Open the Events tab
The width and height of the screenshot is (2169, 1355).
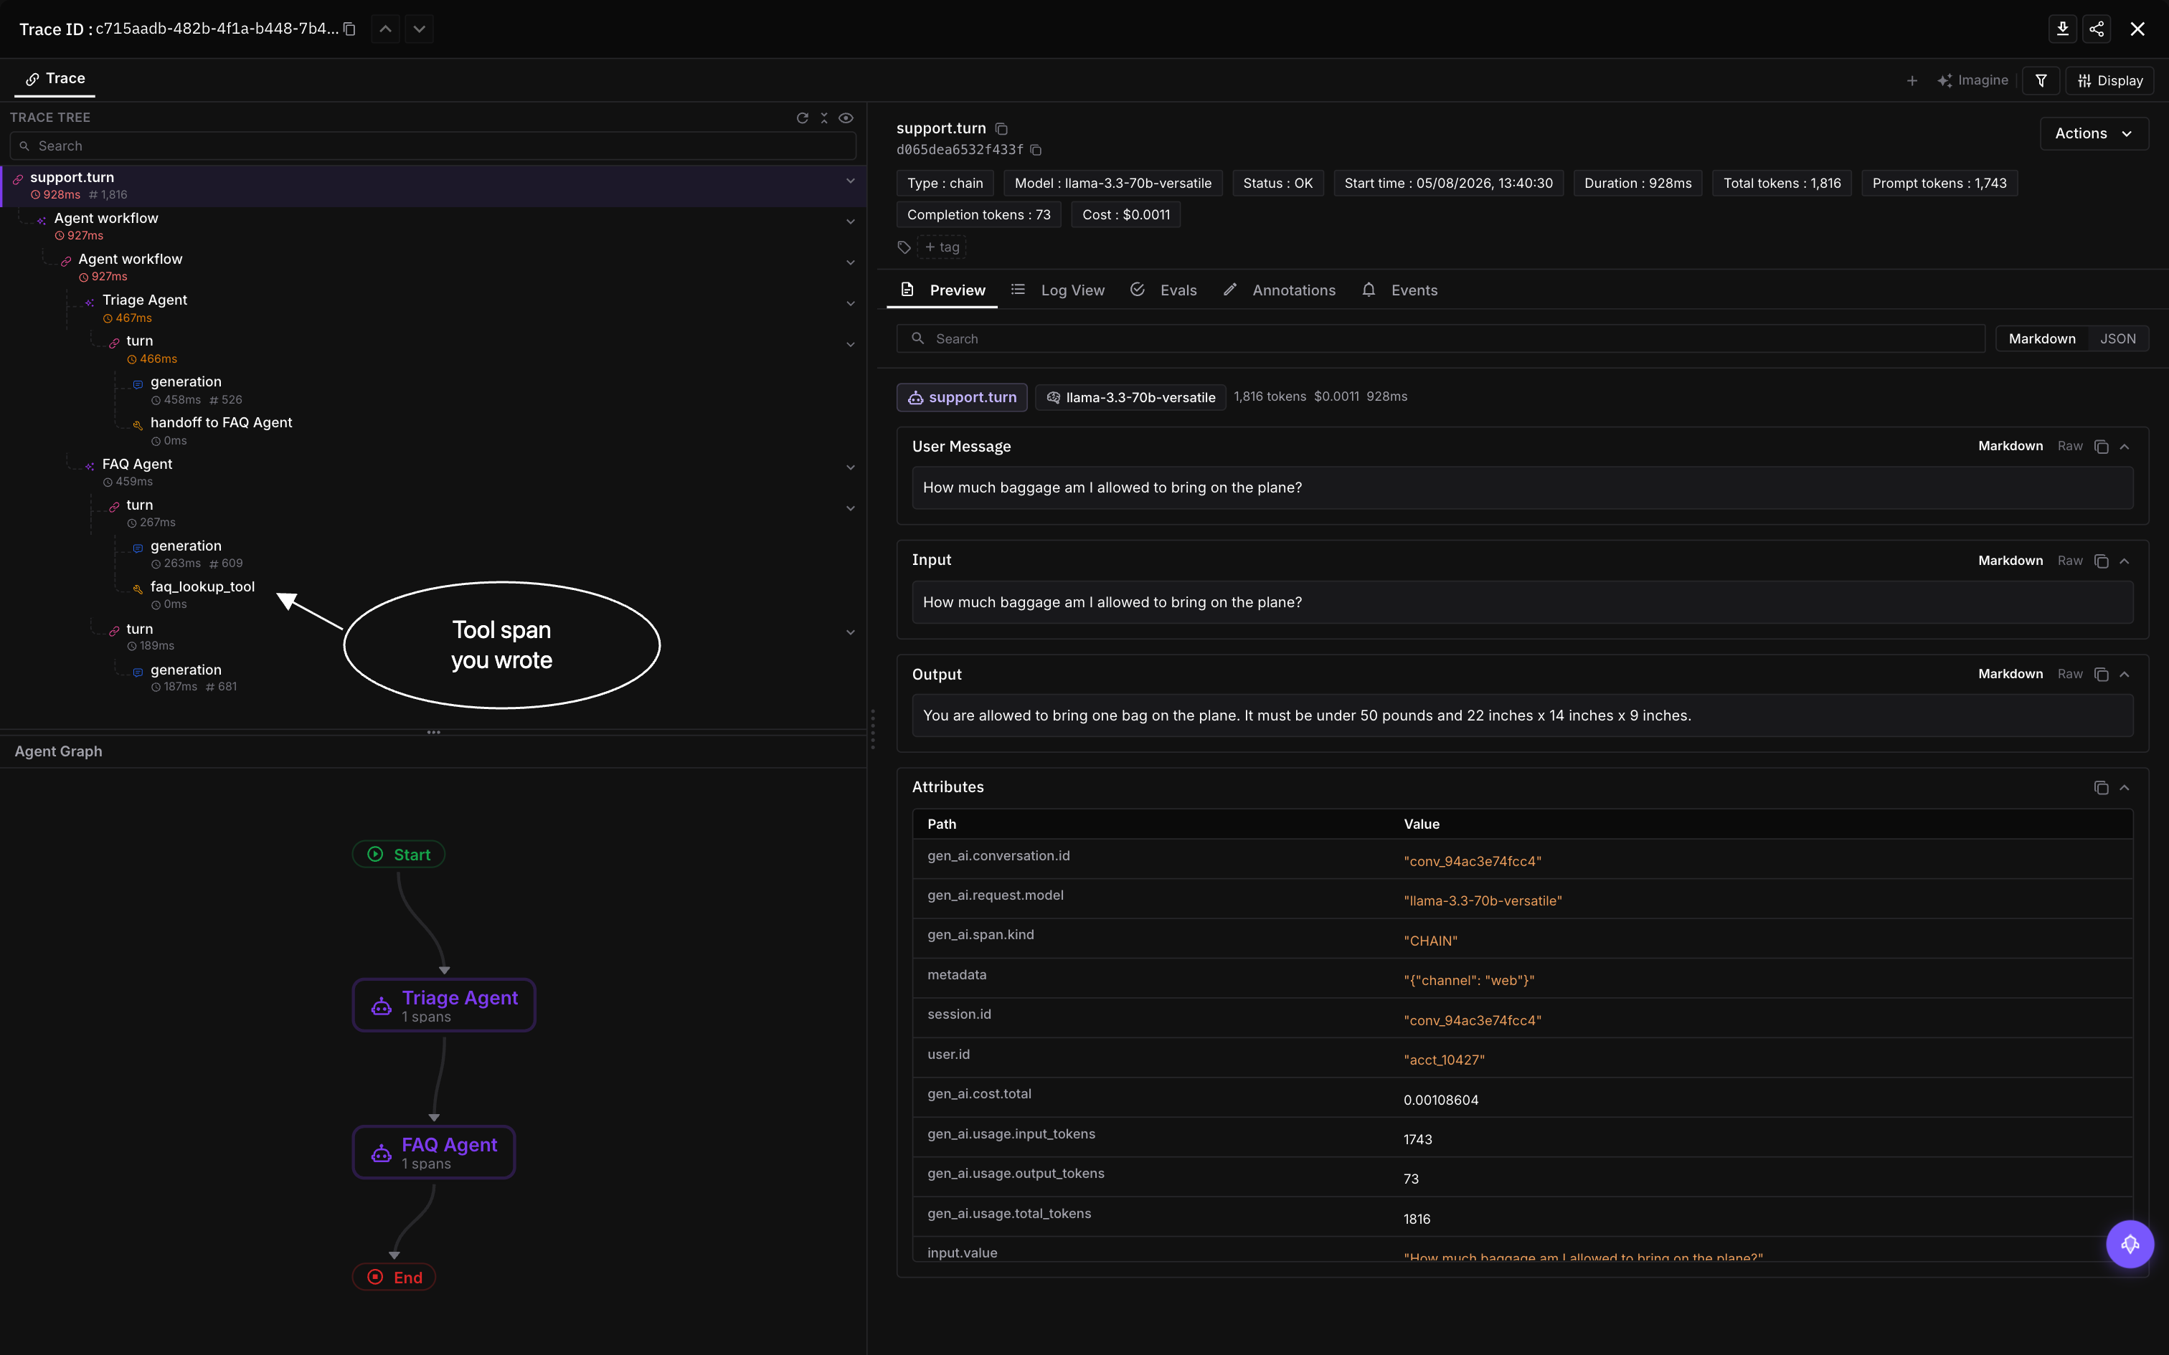pyautogui.click(x=1399, y=290)
